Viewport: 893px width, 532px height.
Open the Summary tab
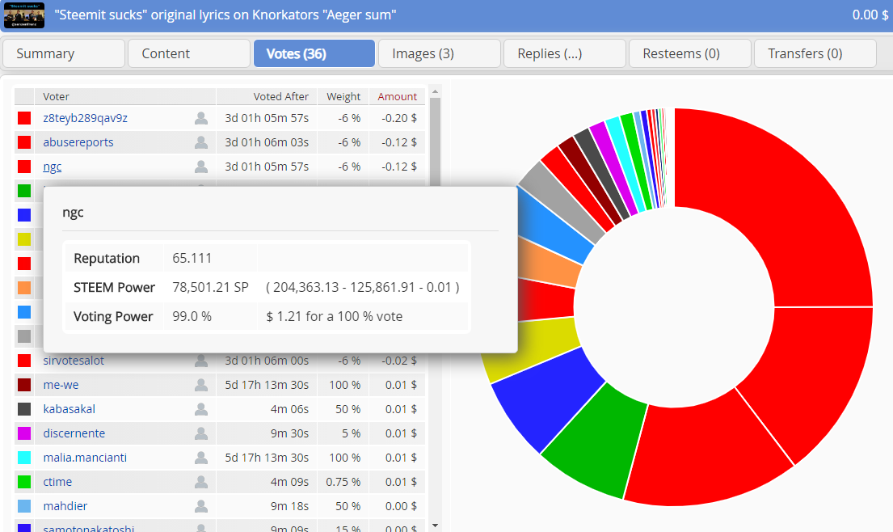point(64,53)
